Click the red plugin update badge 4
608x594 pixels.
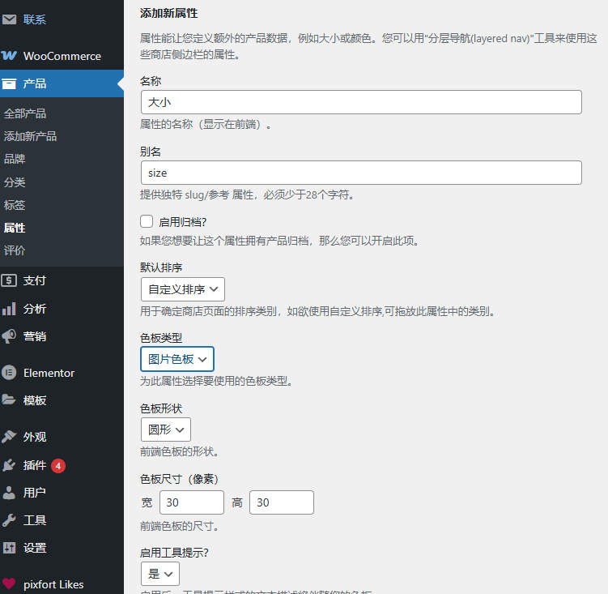58,465
